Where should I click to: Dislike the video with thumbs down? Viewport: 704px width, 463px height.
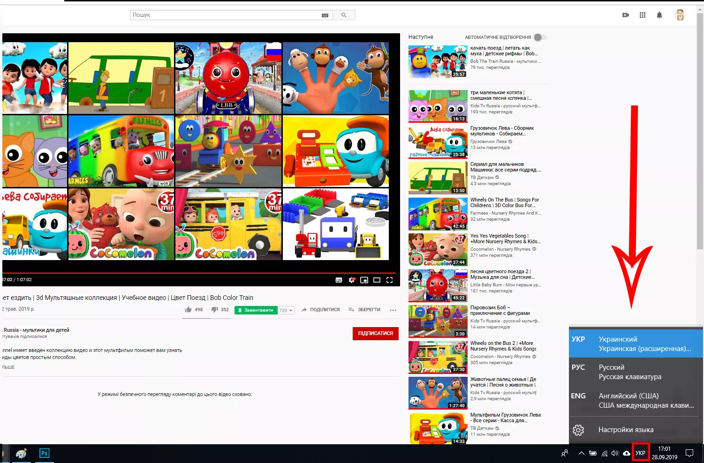tap(215, 309)
